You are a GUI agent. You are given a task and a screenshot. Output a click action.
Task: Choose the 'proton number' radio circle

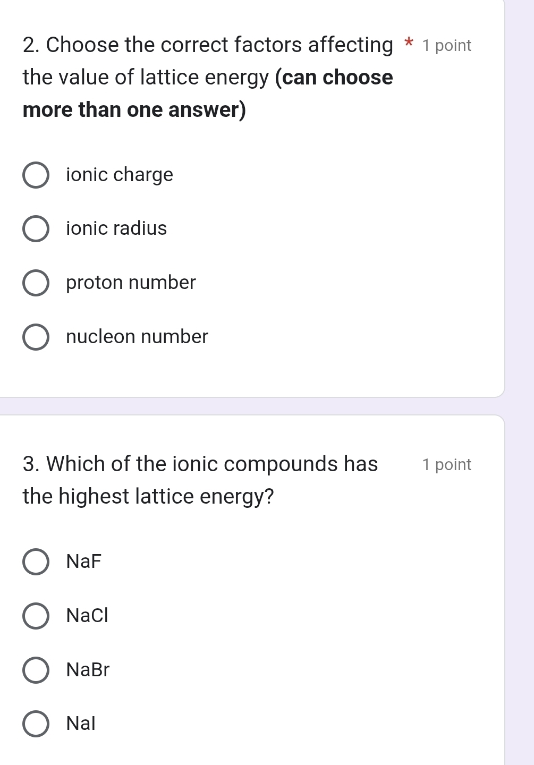pyautogui.click(x=36, y=283)
